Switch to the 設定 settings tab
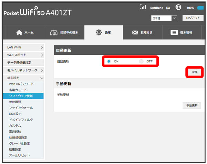207x164 pixels. pyautogui.click(x=103, y=32)
